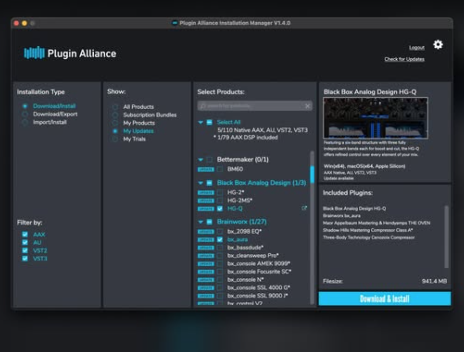Check the HG-2 checkbox
The height and width of the screenshot is (352, 464).
220,193
